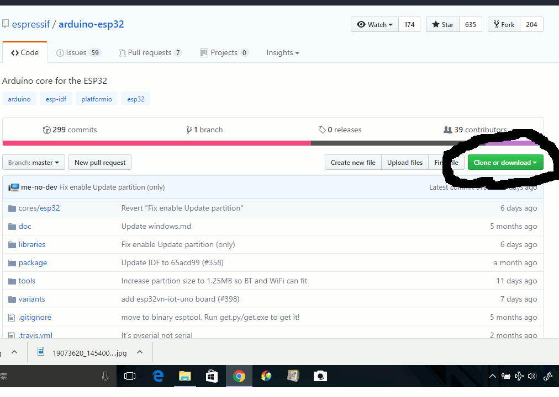Screen dimensions: 559x397
Task: Select the arduino topic tag
Action: 19,99
